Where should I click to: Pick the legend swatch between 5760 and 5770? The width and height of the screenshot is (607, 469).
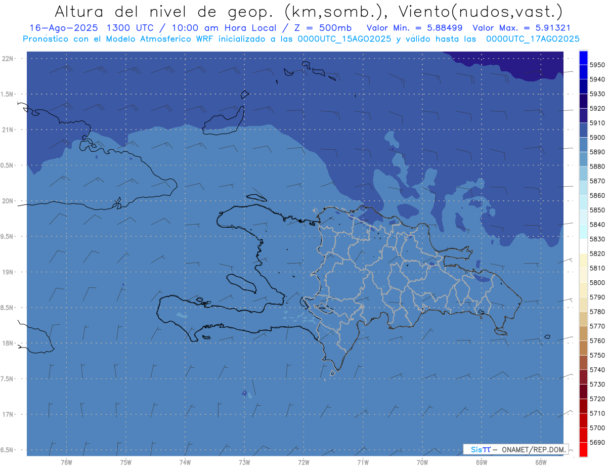coord(583,333)
